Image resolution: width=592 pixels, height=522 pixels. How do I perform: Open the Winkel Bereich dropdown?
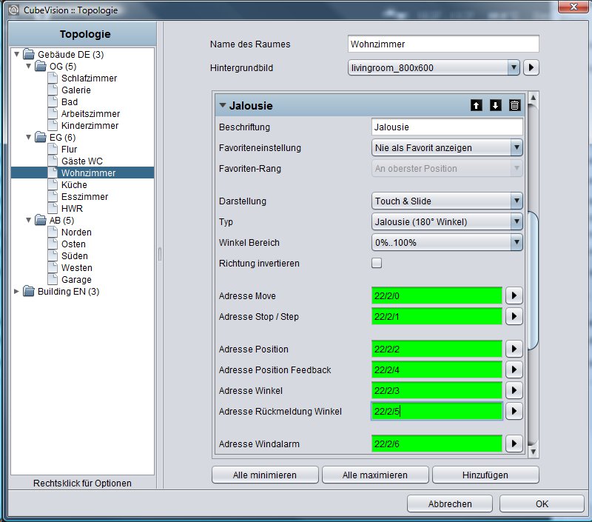pyautogui.click(x=447, y=243)
